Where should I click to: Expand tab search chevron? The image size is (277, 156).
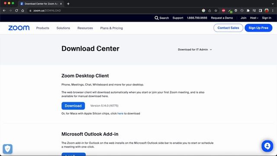(273, 4)
